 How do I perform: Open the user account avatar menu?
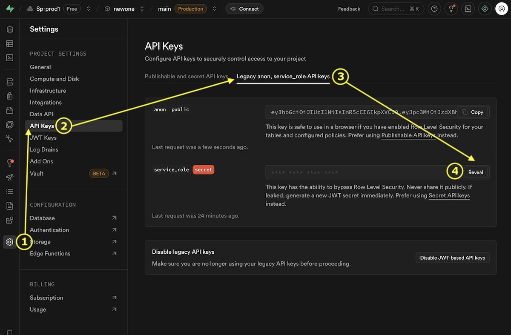point(502,9)
